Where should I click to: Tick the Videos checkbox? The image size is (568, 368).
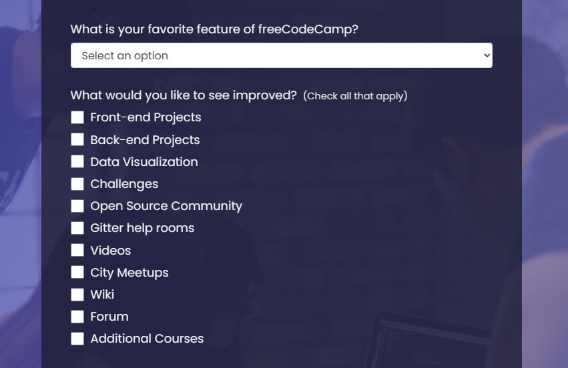[77, 250]
